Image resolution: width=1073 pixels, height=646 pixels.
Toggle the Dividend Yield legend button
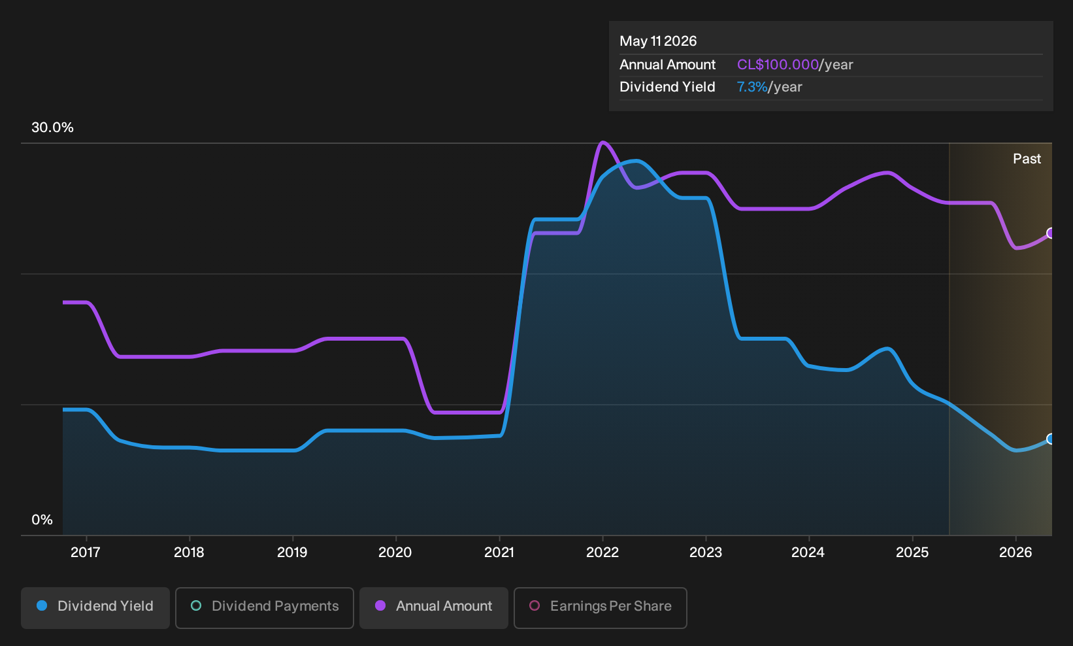coord(95,607)
